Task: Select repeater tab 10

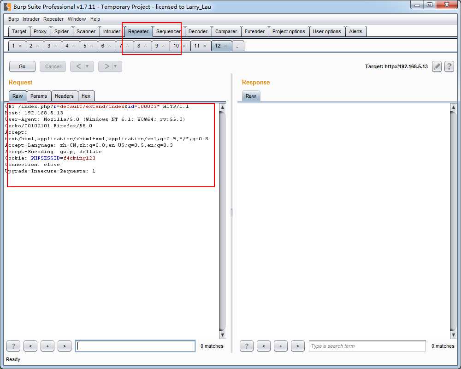Action: click(176, 46)
